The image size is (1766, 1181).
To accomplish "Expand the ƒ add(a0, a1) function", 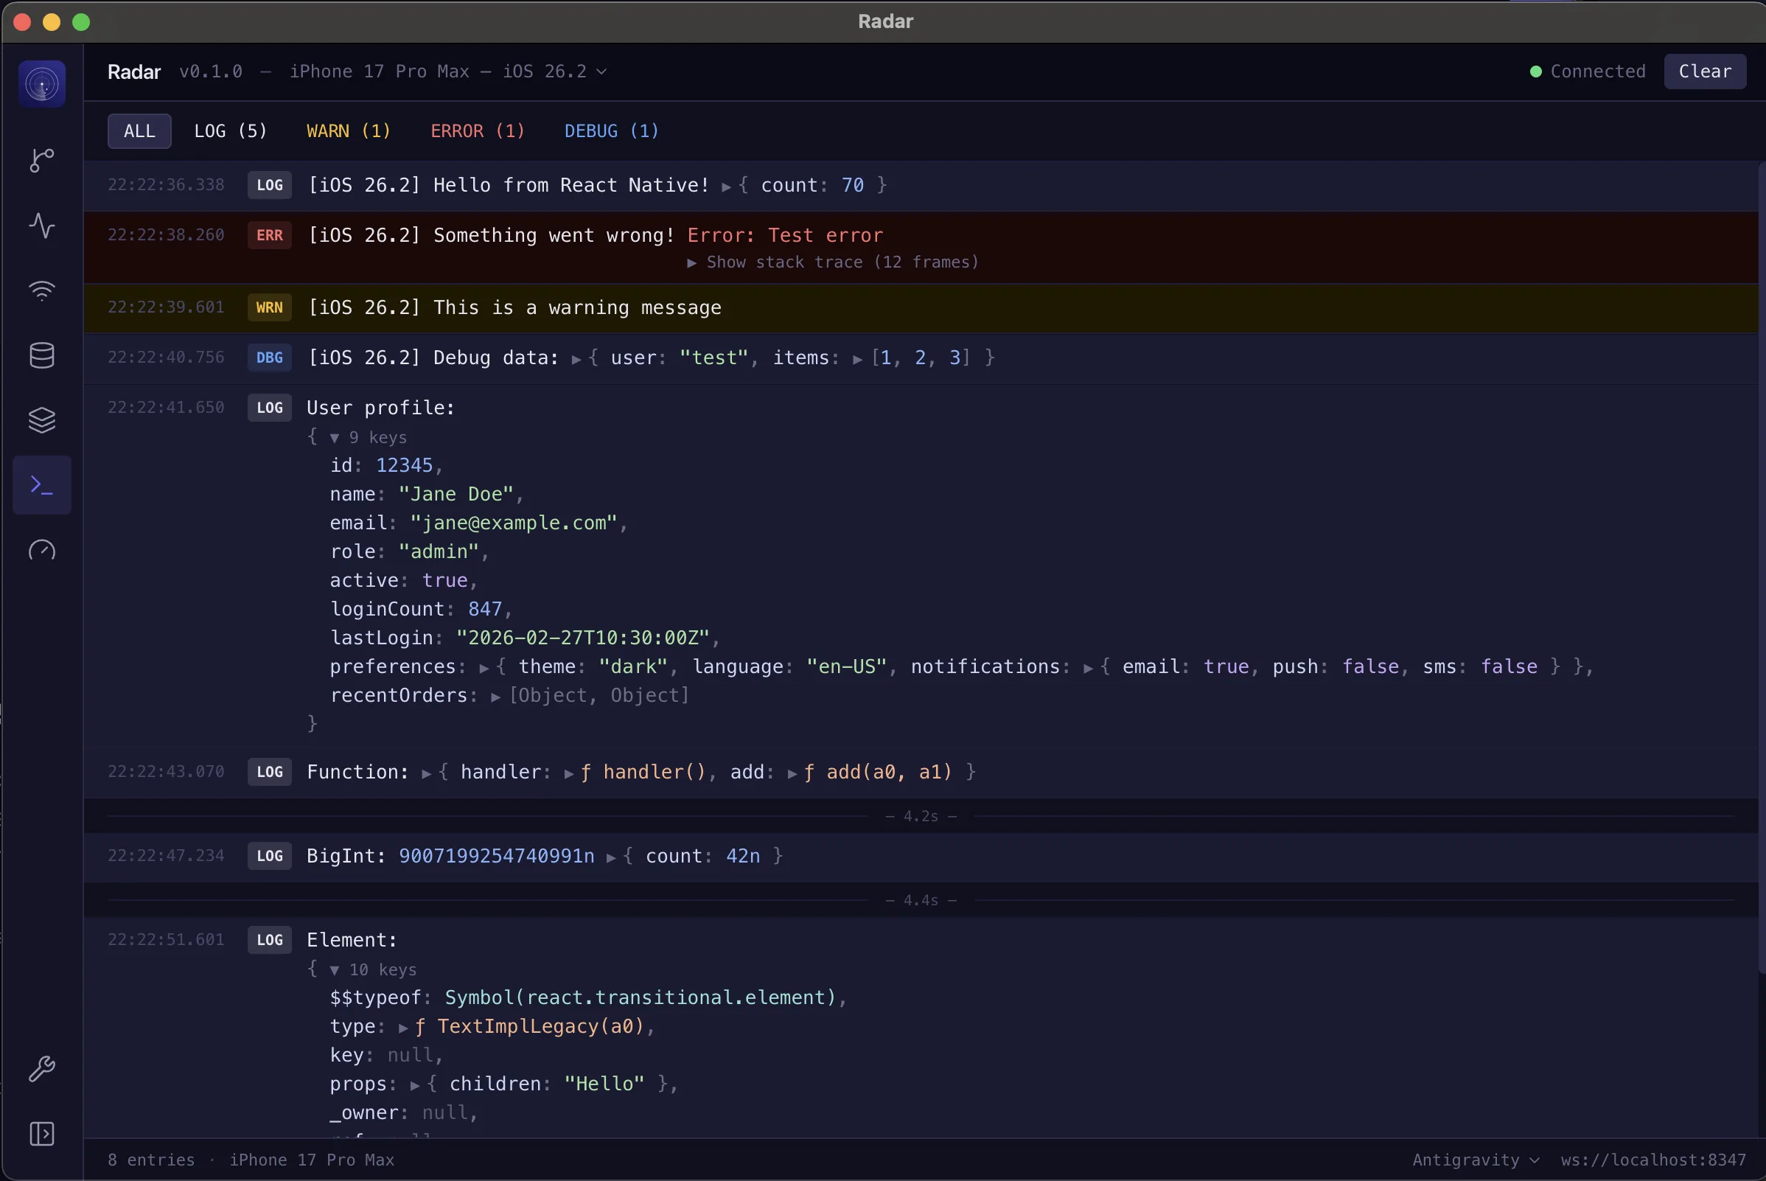I will 792,773.
